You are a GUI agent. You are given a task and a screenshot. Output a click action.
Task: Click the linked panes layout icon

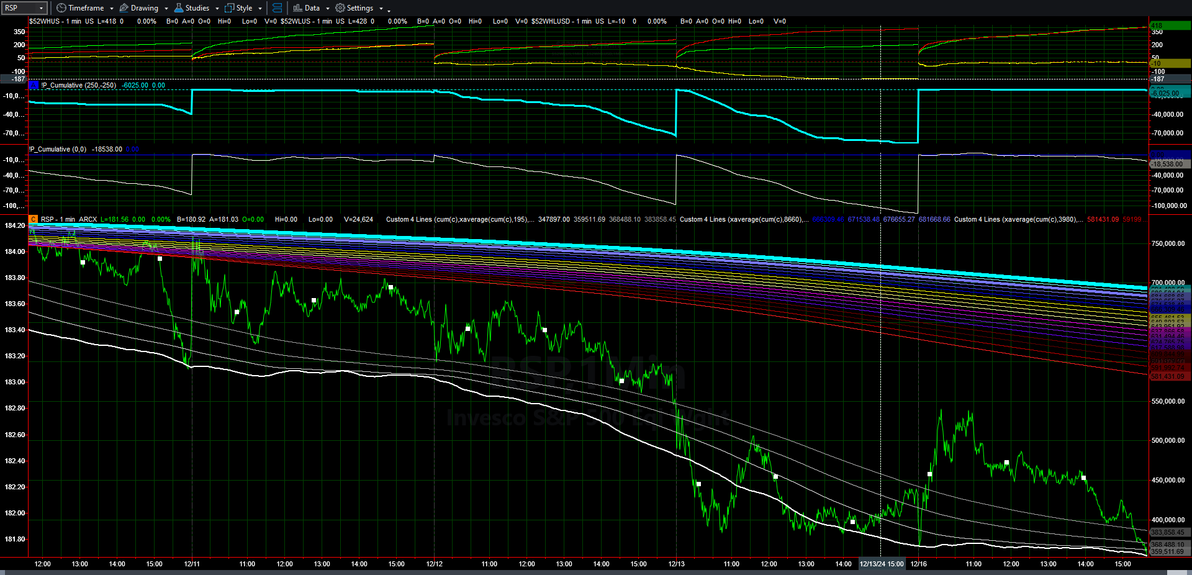[x=277, y=8]
